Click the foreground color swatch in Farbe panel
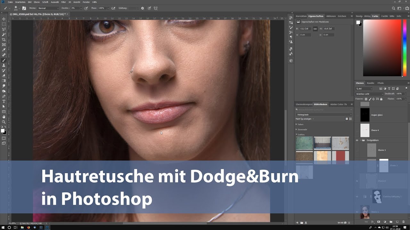This screenshot has height=230, width=410. [x=358, y=22]
